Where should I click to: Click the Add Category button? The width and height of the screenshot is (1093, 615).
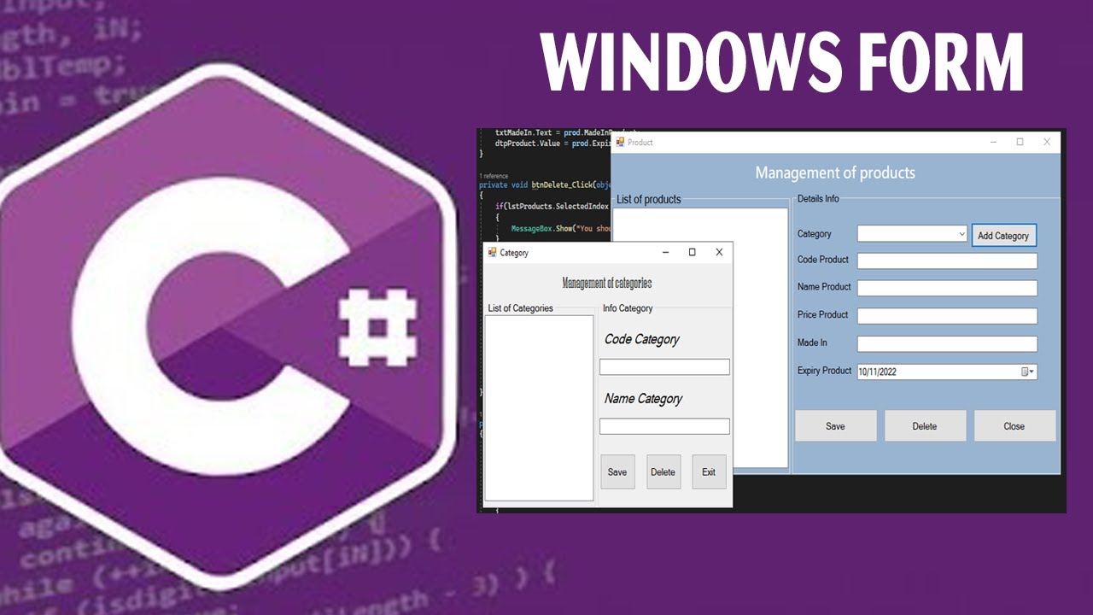(1003, 236)
